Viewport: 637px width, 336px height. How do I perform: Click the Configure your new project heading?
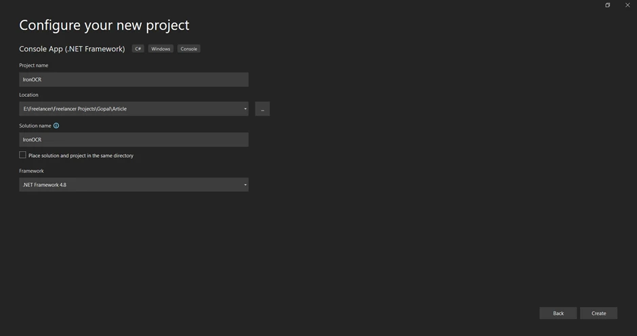point(104,25)
